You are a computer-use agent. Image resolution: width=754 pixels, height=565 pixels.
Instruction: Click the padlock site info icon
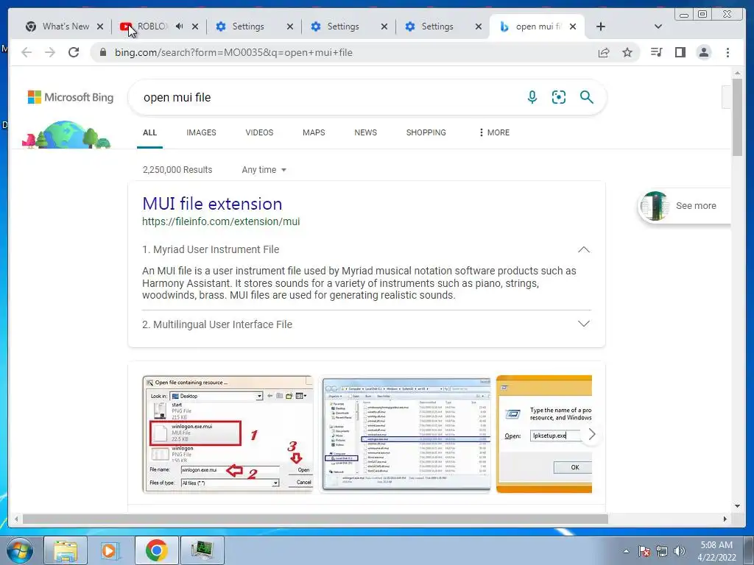coord(103,52)
